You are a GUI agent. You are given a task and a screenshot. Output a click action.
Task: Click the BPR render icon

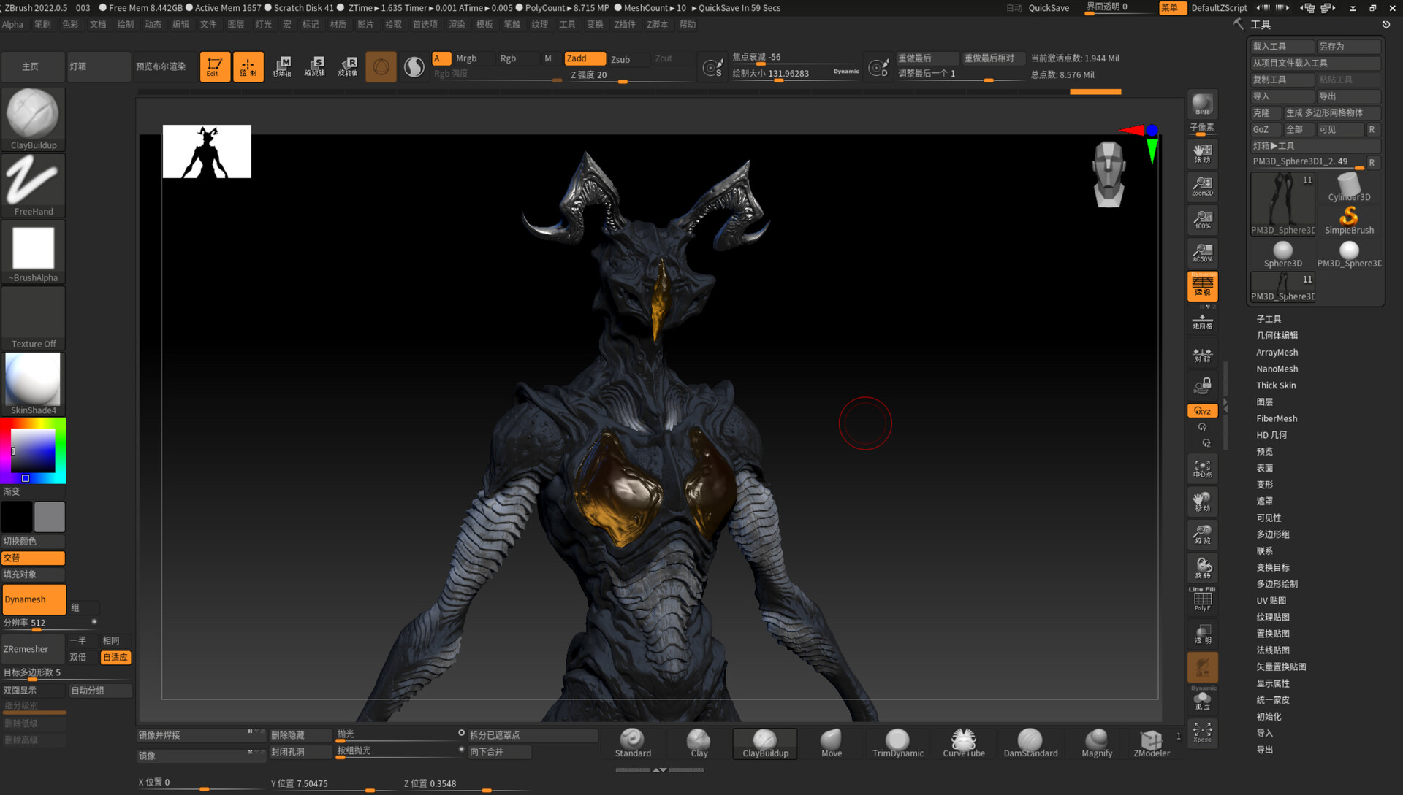coord(1202,103)
